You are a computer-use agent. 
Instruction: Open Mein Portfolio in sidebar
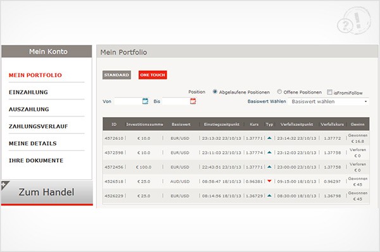click(x=35, y=75)
